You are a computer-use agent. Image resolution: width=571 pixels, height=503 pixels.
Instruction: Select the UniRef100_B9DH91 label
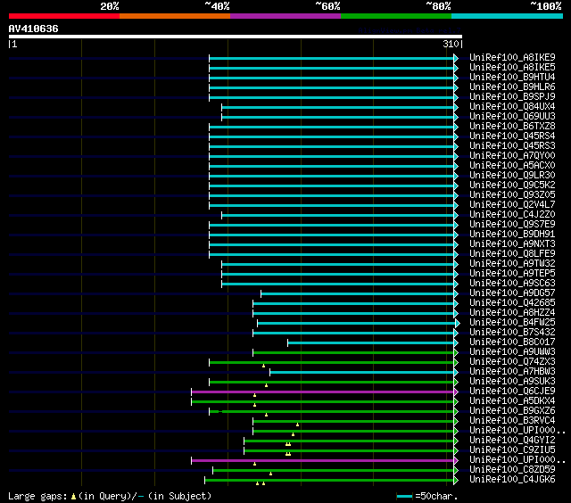(x=512, y=235)
